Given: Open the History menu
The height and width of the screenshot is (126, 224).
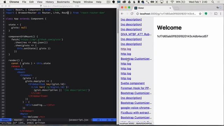Looking at the screenshot, I should point(50,2).
